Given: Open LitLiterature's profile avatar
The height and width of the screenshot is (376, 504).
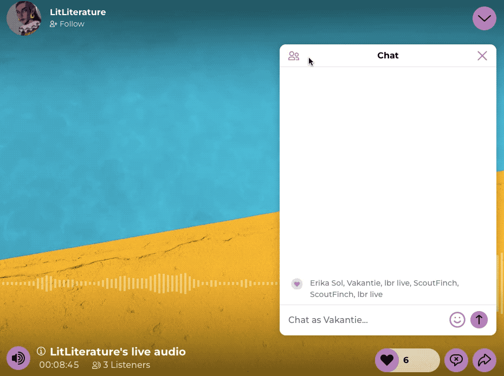Looking at the screenshot, I should [x=24, y=18].
